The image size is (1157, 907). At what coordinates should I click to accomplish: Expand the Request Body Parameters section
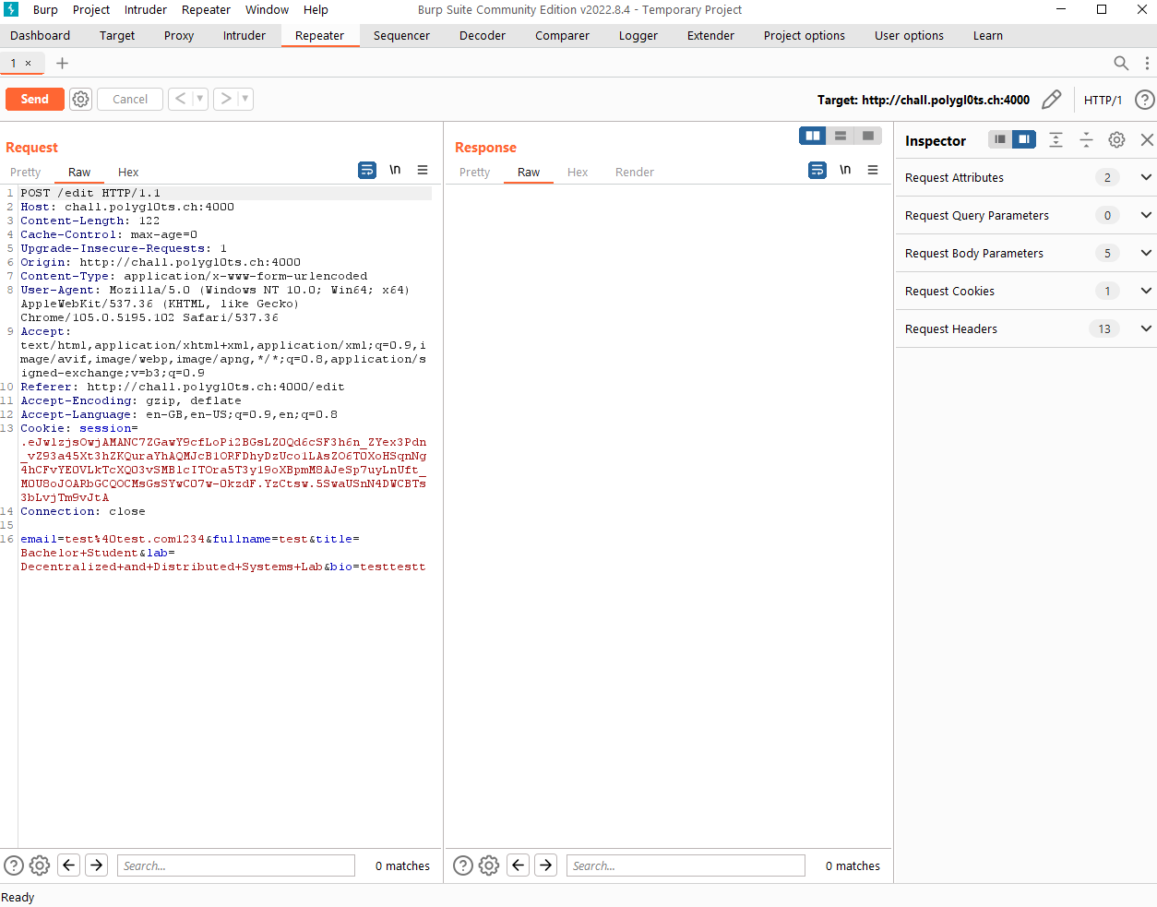click(x=1146, y=253)
